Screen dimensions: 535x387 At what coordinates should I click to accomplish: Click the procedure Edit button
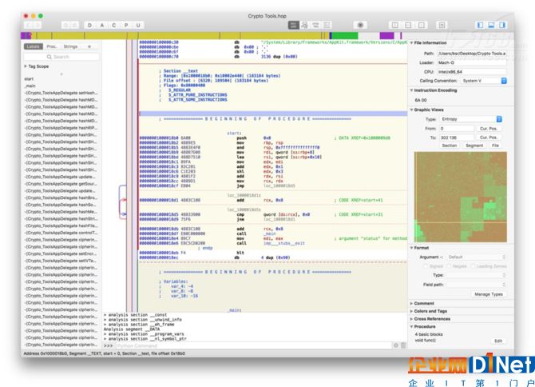coord(498,341)
